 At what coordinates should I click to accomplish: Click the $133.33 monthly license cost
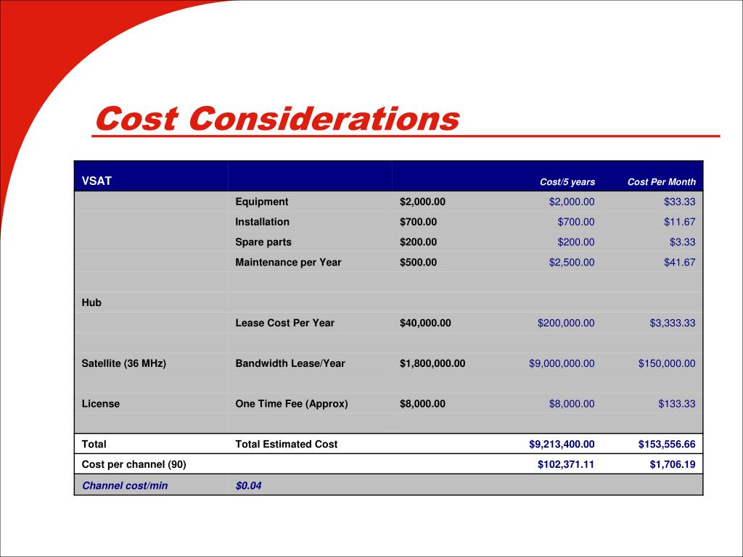pos(677,403)
